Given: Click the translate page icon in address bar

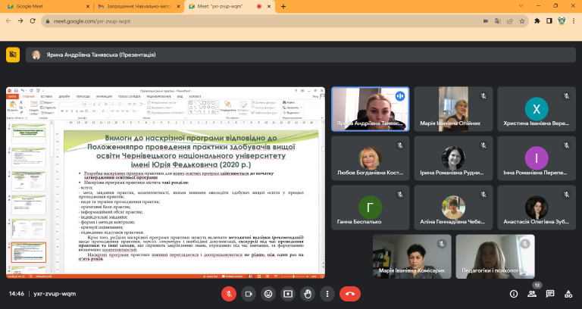Looking at the screenshot, I should [498, 21].
